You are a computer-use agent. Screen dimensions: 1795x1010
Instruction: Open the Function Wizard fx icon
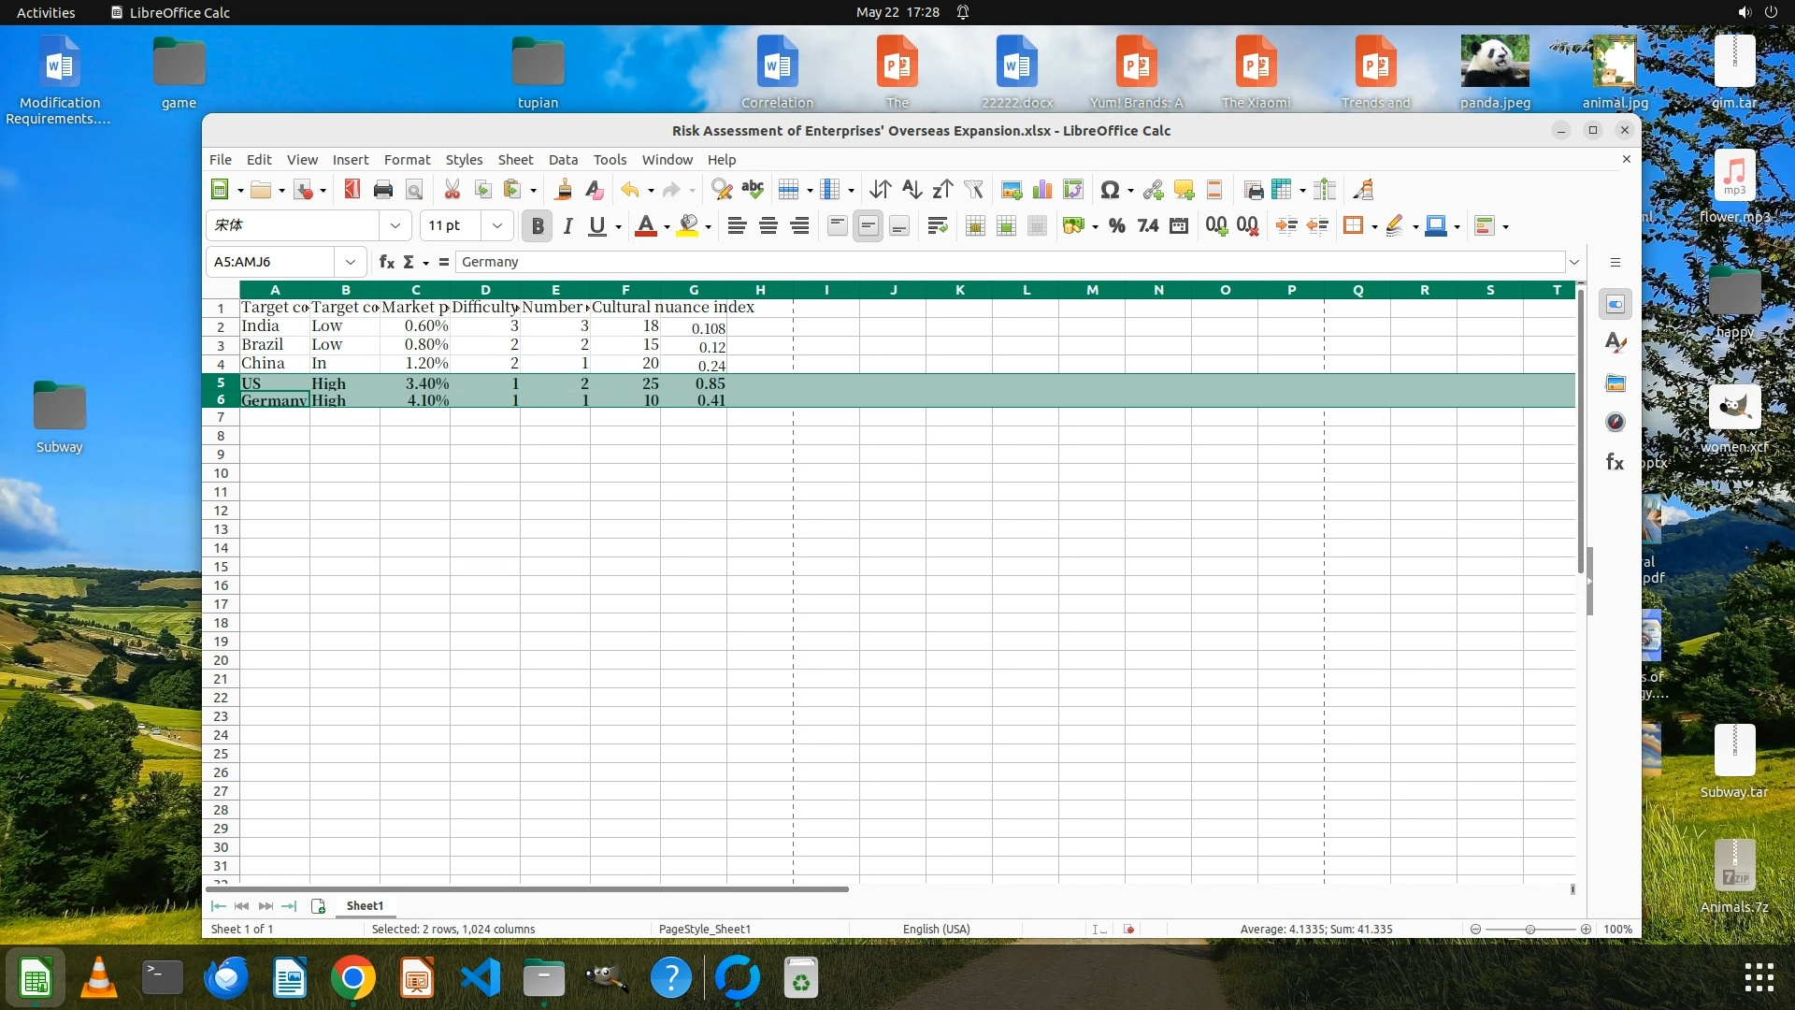coord(386,262)
